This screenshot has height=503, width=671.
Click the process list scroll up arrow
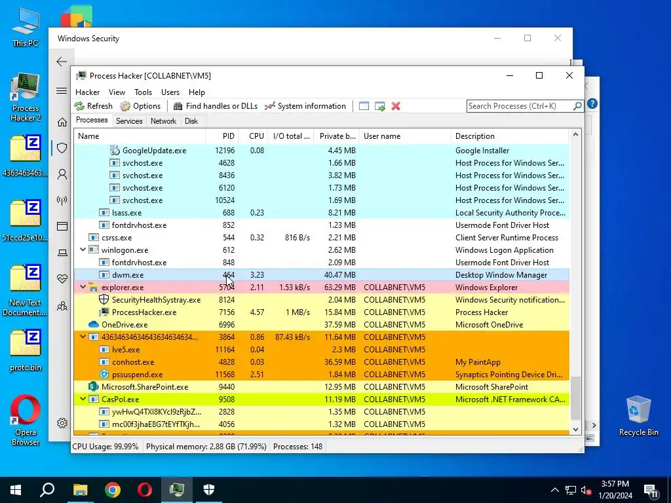(575, 135)
